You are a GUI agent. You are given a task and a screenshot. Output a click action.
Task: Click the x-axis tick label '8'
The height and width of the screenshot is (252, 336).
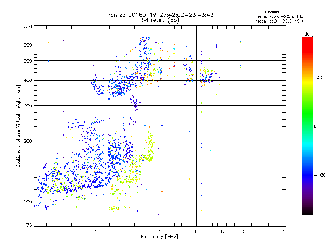[x=223, y=231]
